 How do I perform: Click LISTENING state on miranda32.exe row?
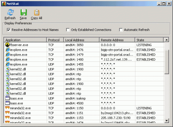click(144, 108)
